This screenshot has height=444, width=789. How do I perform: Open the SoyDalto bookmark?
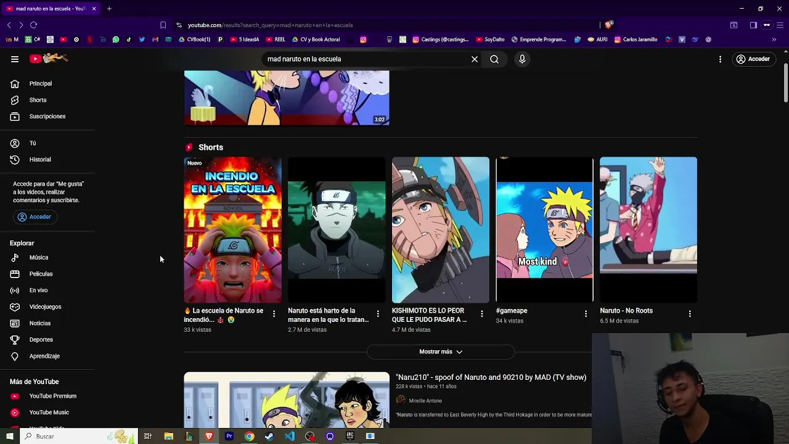[x=490, y=39]
